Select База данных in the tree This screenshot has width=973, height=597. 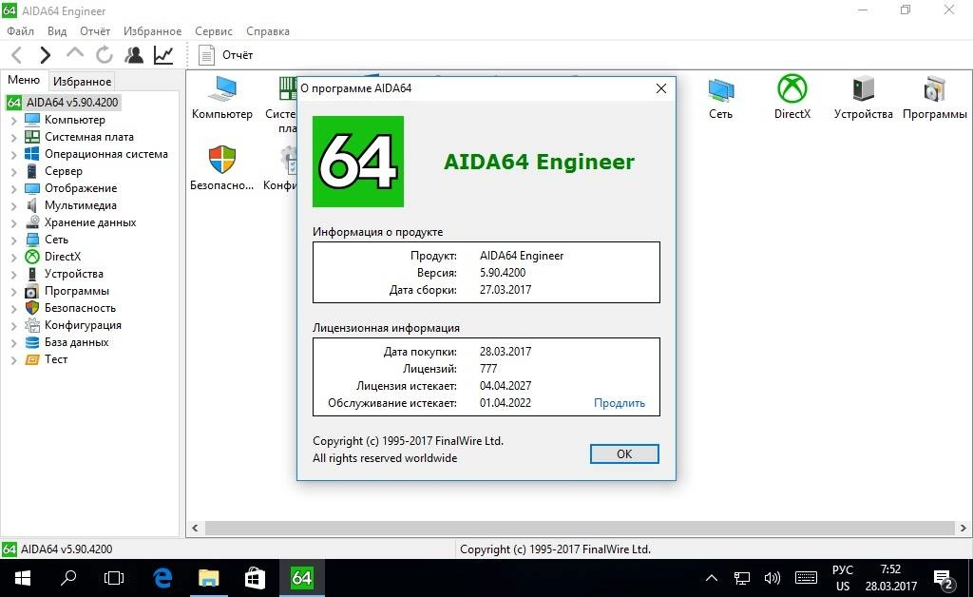(x=76, y=342)
